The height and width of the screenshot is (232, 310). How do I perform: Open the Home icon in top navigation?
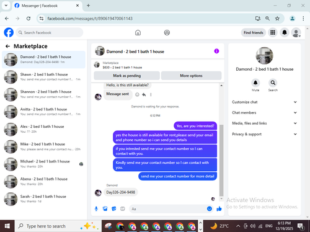tap(138, 33)
